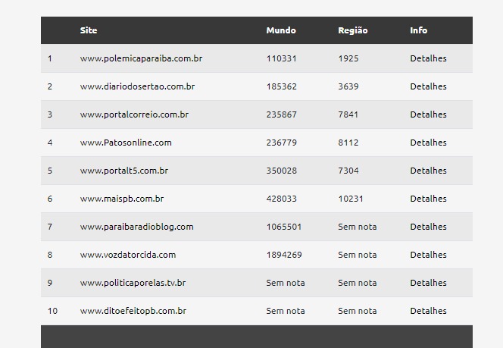The width and height of the screenshot is (503, 348).
Task: Click the Info column header
Action: tap(419, 30)
